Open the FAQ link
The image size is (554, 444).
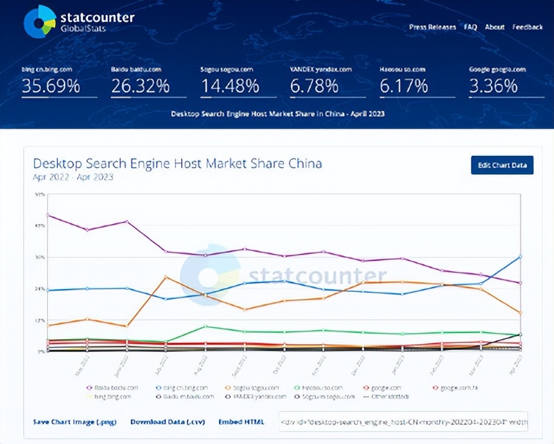pyautogui.click(x=471, y=27)
